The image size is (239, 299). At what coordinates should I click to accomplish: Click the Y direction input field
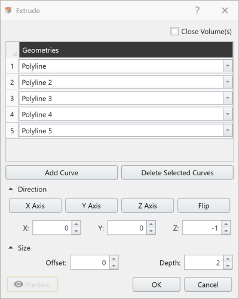(127, 228)
